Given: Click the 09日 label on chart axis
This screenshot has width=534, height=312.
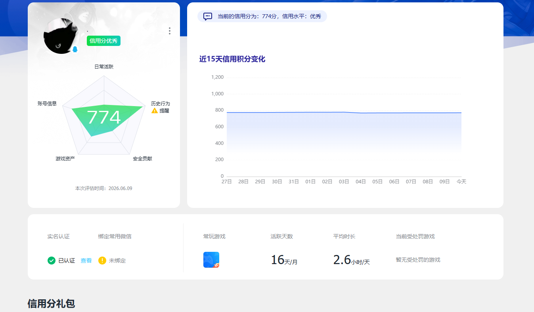Looking at the screenshot, I should (x=445, y=182).
